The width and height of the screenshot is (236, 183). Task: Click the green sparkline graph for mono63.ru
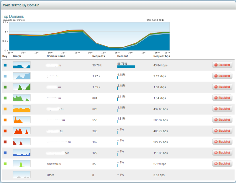(x=22, y=87)
